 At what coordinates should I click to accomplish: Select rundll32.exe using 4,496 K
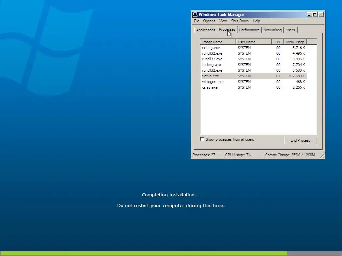click(x=254, y=53)
